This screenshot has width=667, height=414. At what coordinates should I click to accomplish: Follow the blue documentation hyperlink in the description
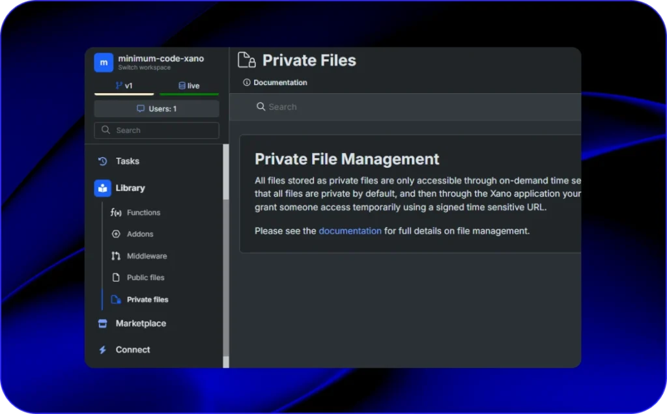(350, 231)
